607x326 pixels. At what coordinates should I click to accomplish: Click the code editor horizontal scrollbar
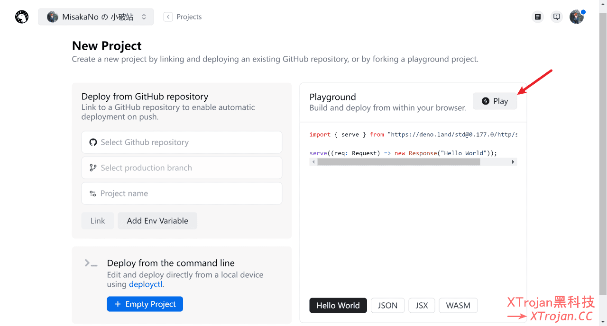point(399,162)
